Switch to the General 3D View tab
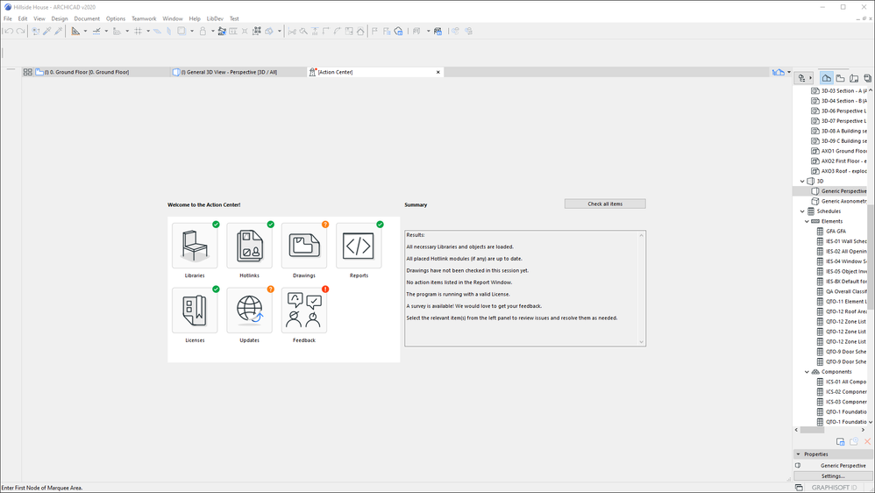 click(228, 72)
